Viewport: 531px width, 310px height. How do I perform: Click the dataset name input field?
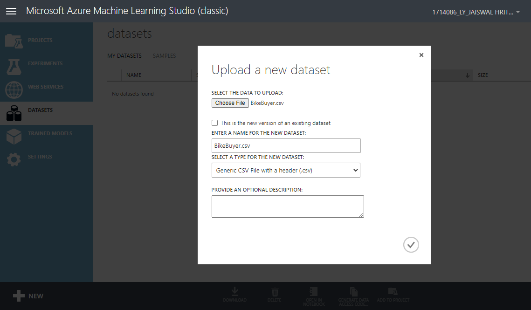(x=286, y=146)
